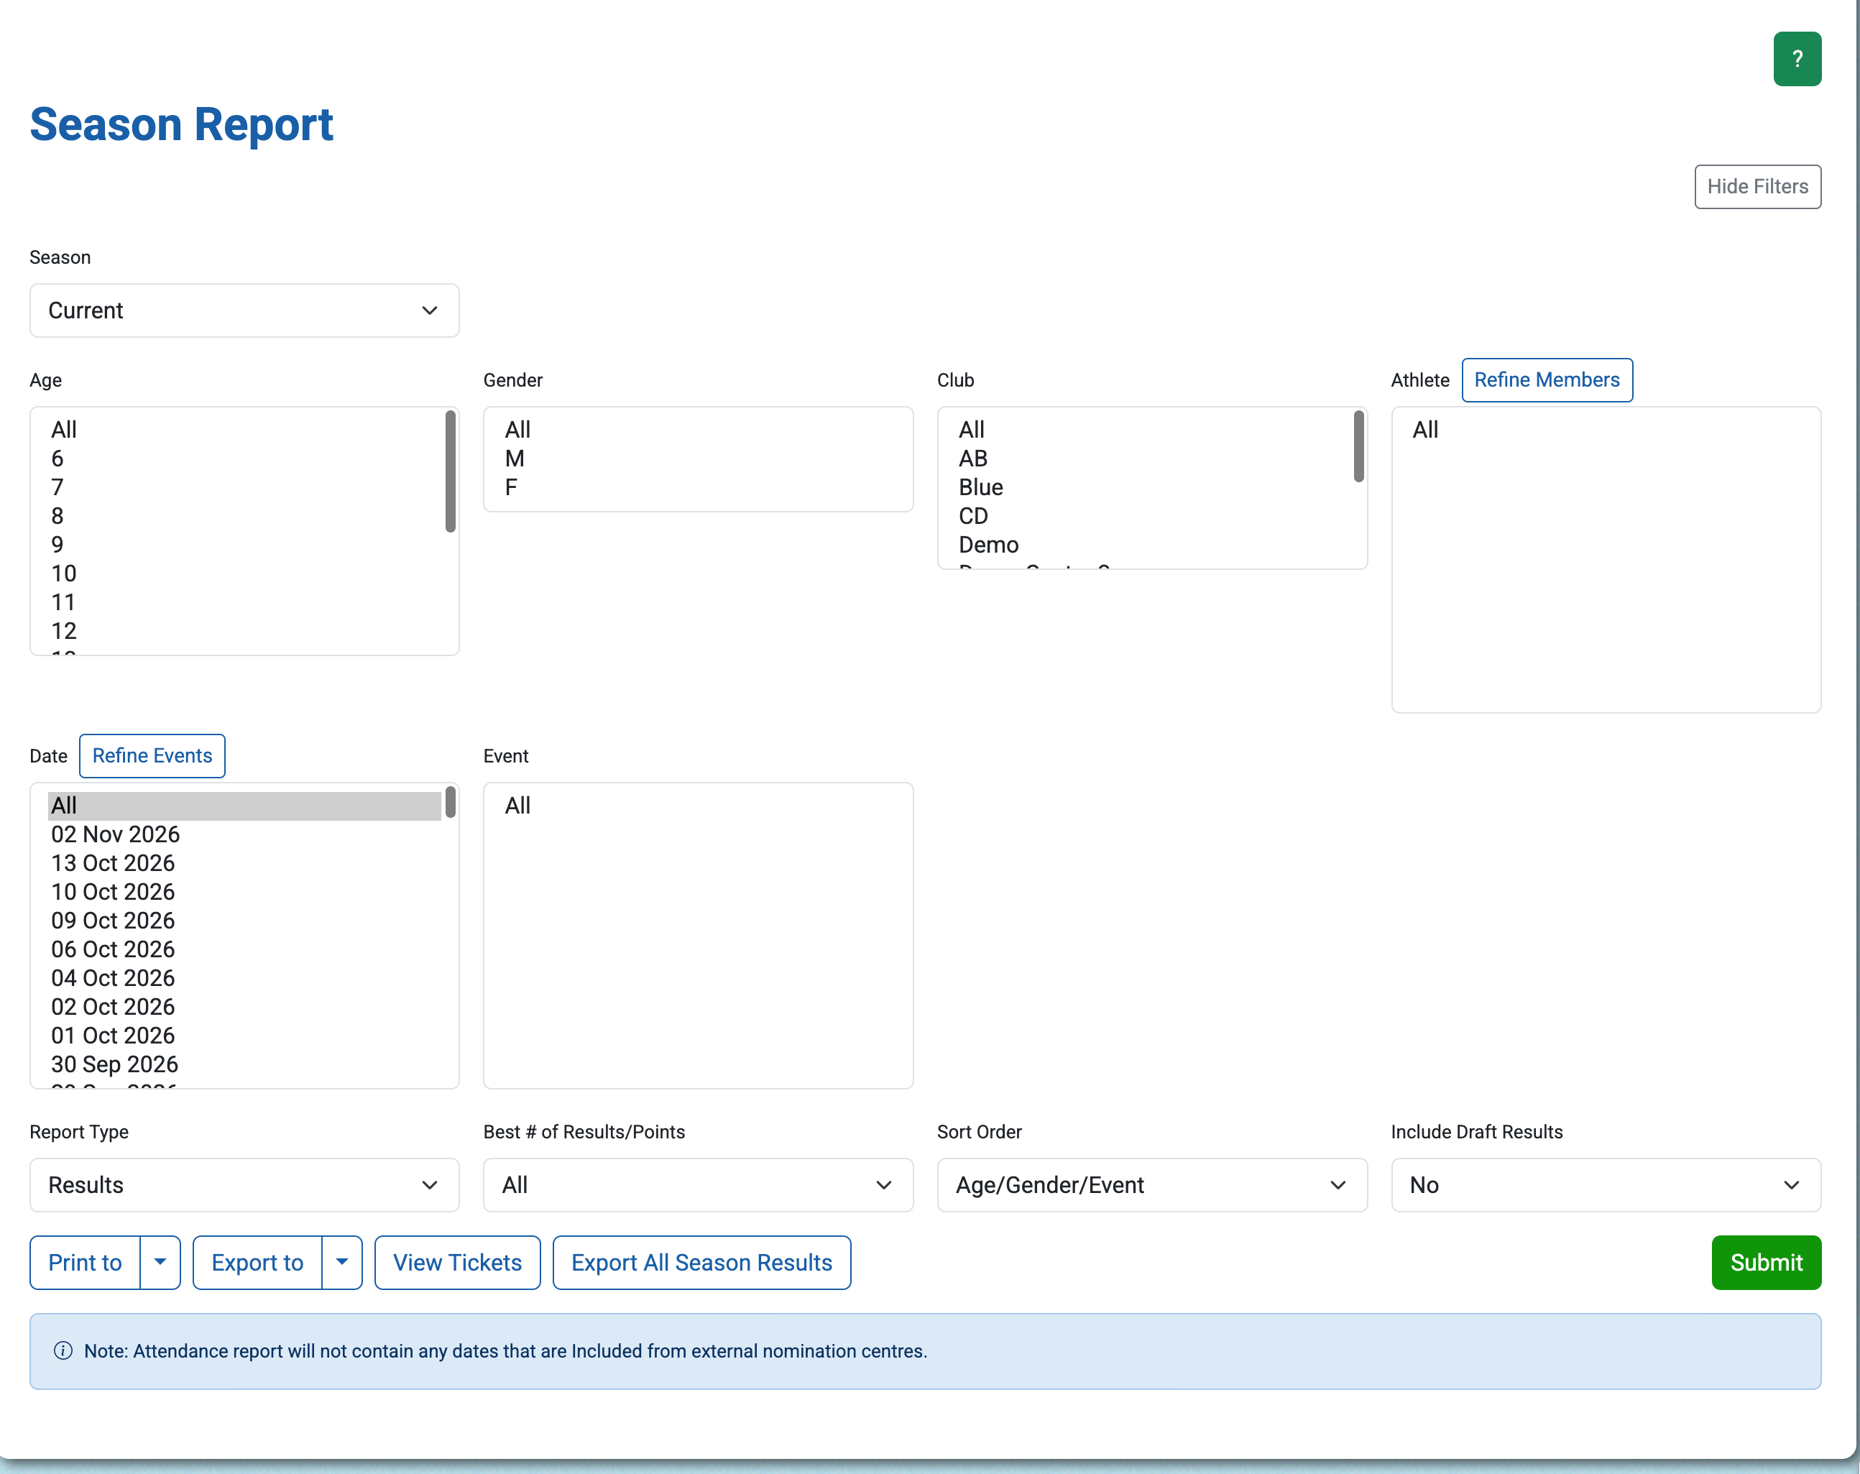Submit the season report
This screenshot has height=1474, width=1860.
click(x=1766, y=1263)
